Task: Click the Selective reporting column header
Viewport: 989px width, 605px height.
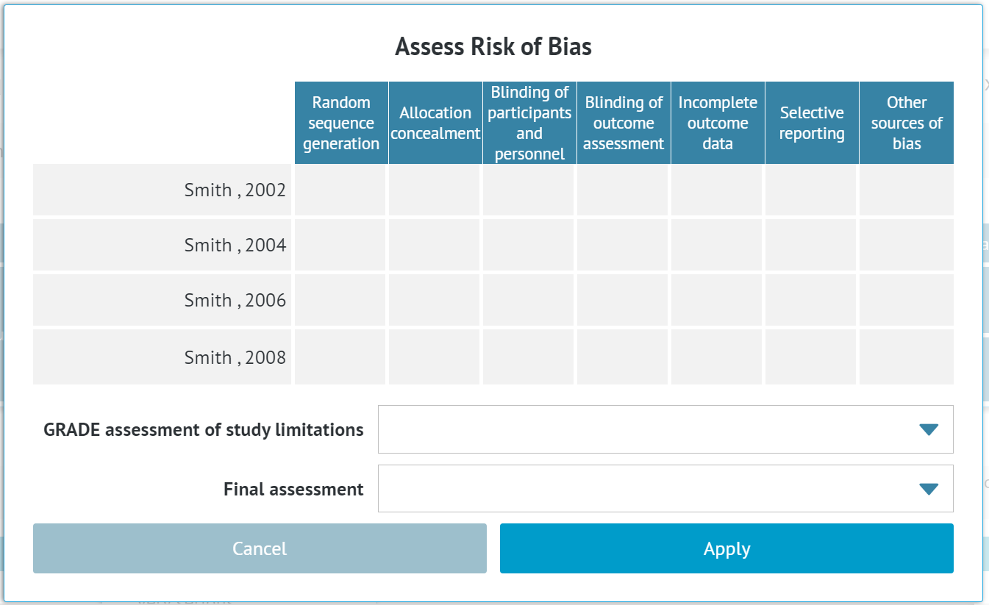Action: pyautogui.click(x=811, y=123)
